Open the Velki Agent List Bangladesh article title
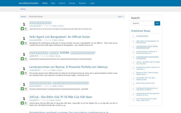This screenshot has width=181, height=113. (x=60, y=37)
